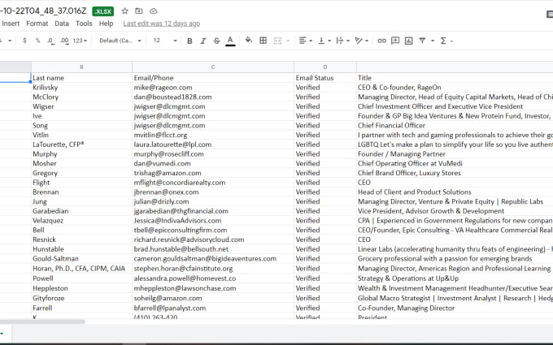Insert a chart from the toolbar
This screenshot has width=553, height=345.
[409, 41]
